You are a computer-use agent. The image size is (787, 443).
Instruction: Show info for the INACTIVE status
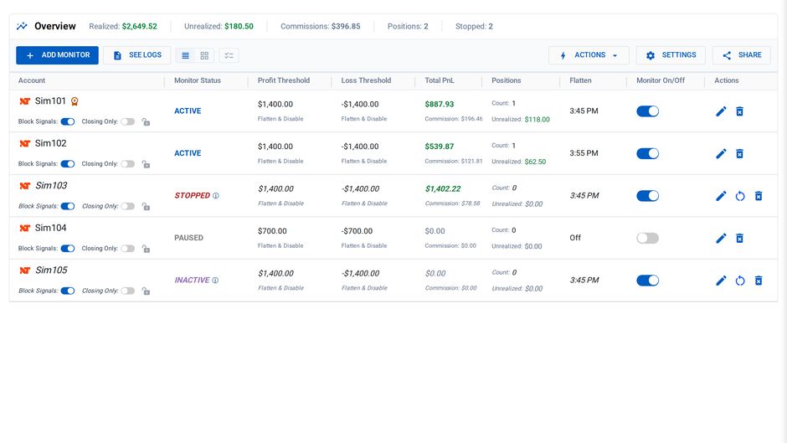coord(215,281)
